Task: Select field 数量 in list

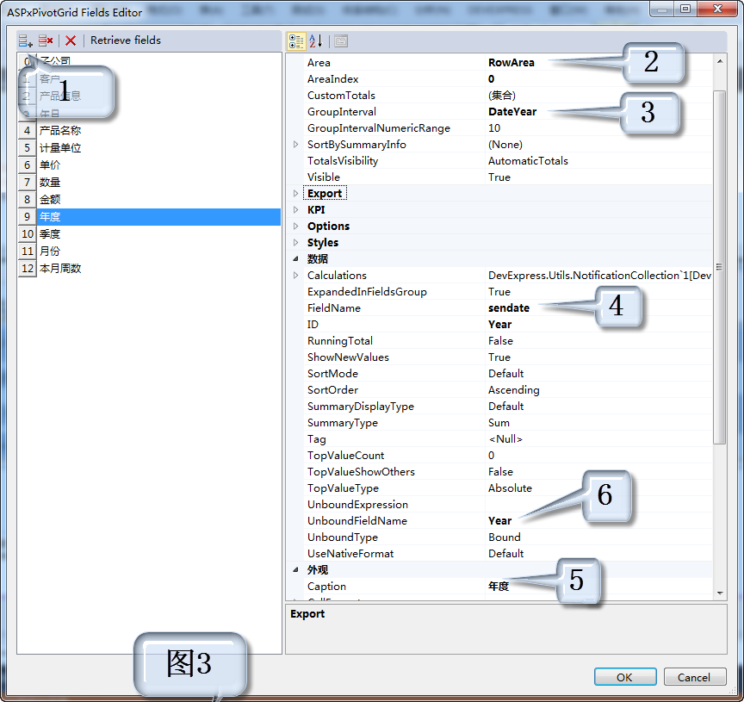Action: [x=149, y=183]
